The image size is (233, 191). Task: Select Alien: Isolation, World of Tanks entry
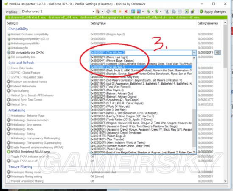pos(118,142)
